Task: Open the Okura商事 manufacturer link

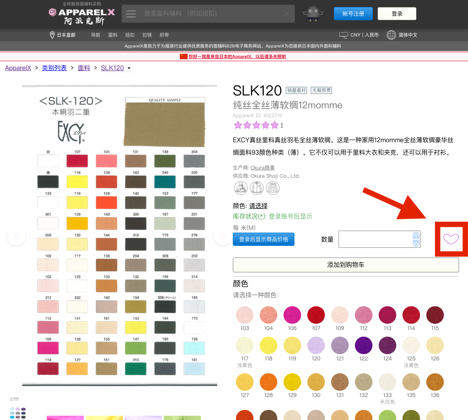Action: coord(262,168)
